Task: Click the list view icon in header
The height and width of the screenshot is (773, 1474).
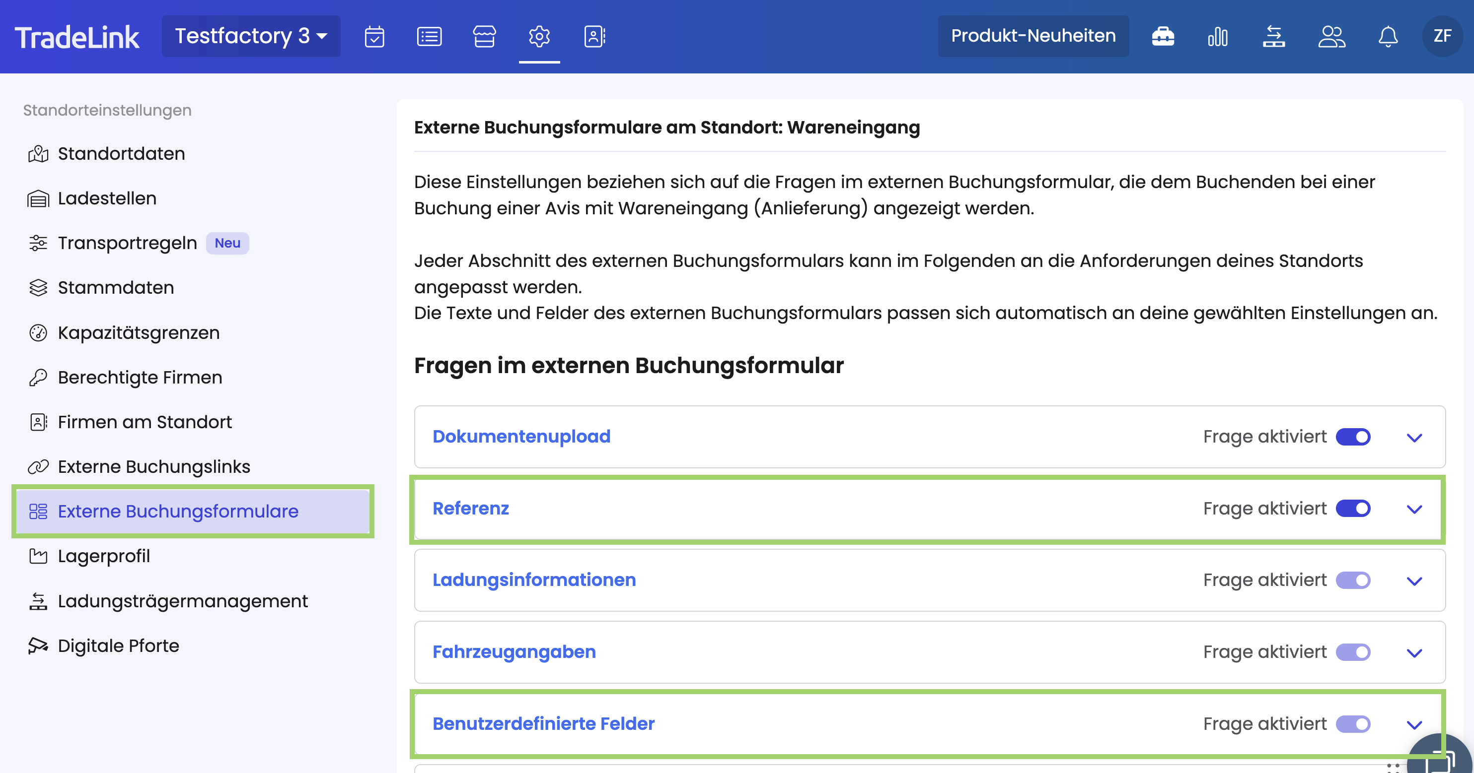Action: pos(429,37)
